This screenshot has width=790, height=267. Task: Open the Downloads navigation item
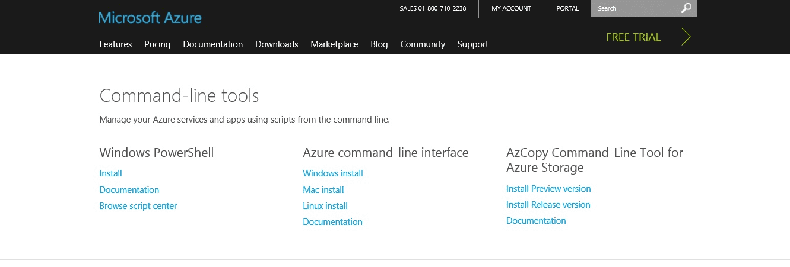tap(277, 44)
